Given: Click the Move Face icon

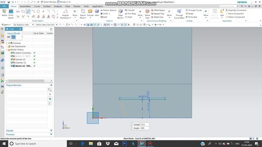Looking at the screenshot, I should 147,11.
